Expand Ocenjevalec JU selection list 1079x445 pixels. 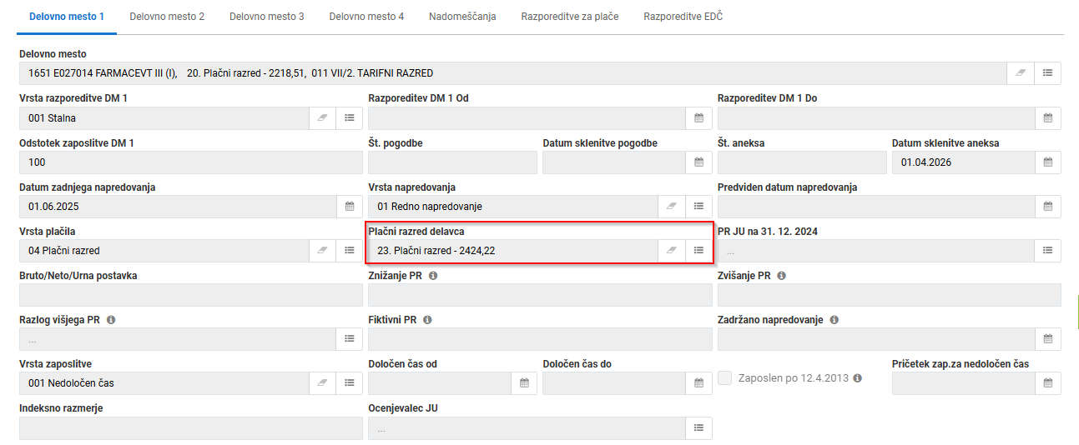(698, 427)
